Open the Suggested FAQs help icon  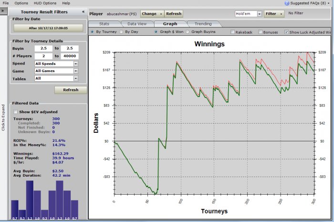[x=287, y=3]
